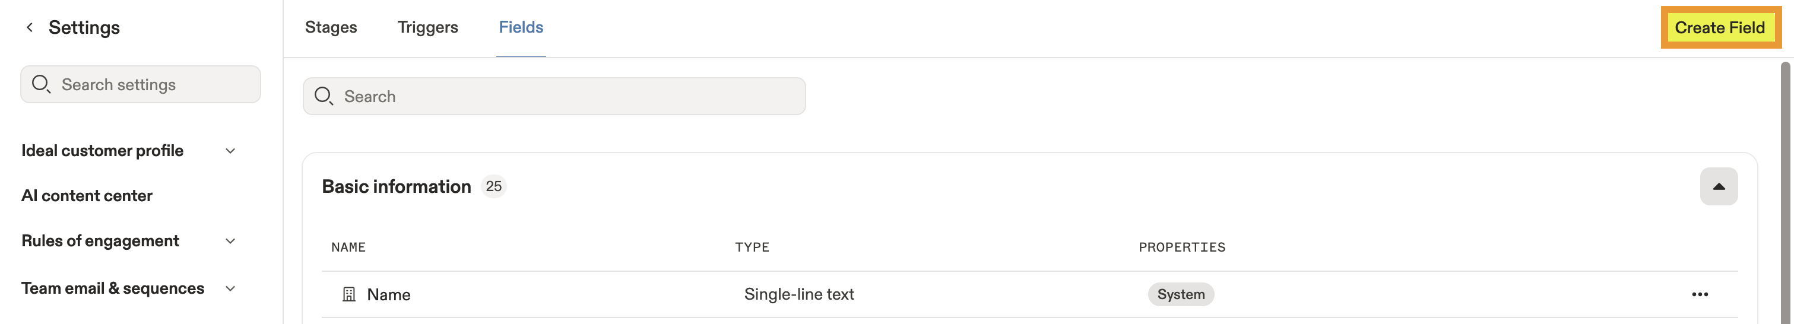Viewport: 1794px width, 324px height.
Task: Focus the Search settings input
Action: 141,84
